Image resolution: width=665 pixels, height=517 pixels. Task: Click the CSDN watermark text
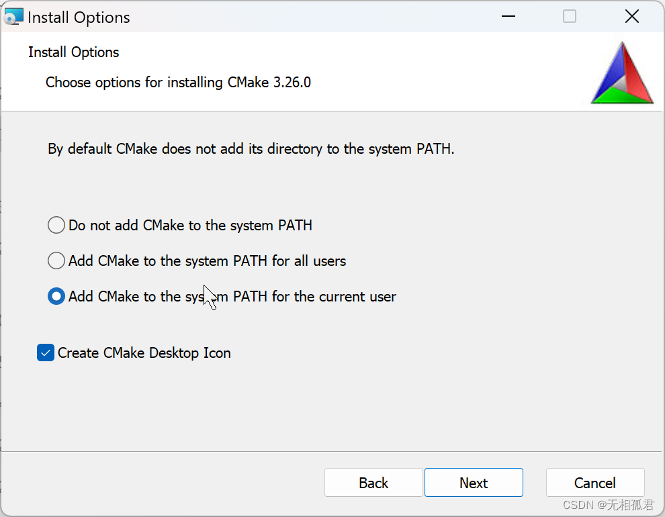[609, 505]
